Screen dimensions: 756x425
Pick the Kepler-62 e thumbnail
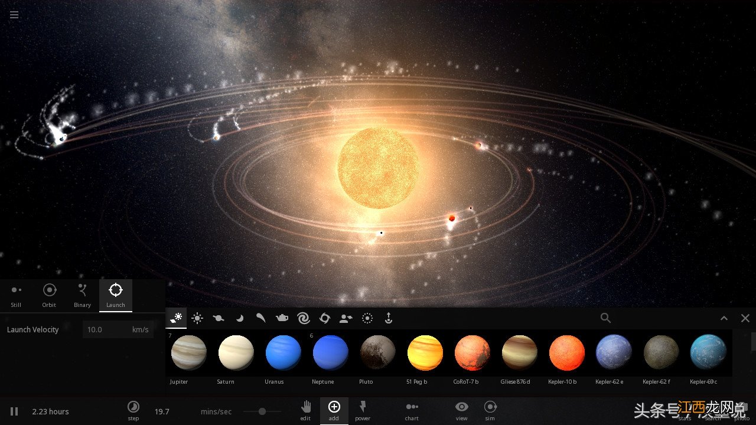(x=614, y=353)
